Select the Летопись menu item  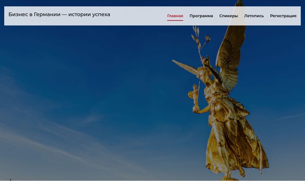tap(254, 16)
